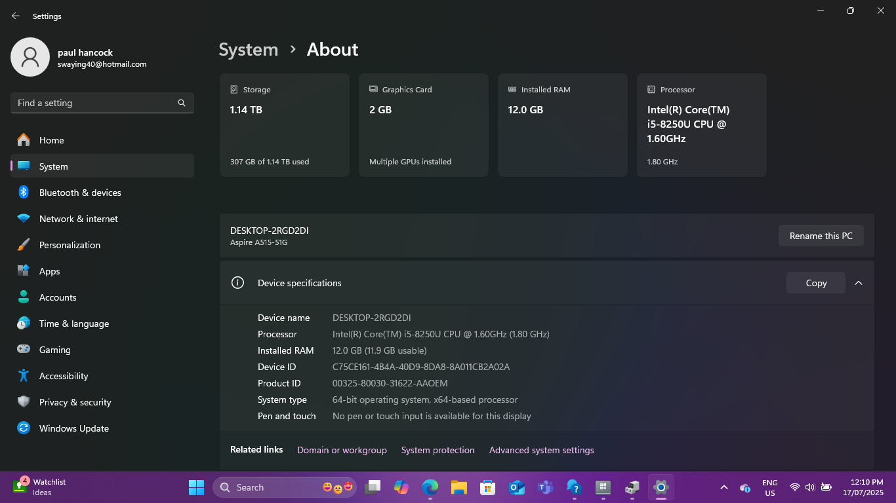Copy the device specifications

coord(816,283)
